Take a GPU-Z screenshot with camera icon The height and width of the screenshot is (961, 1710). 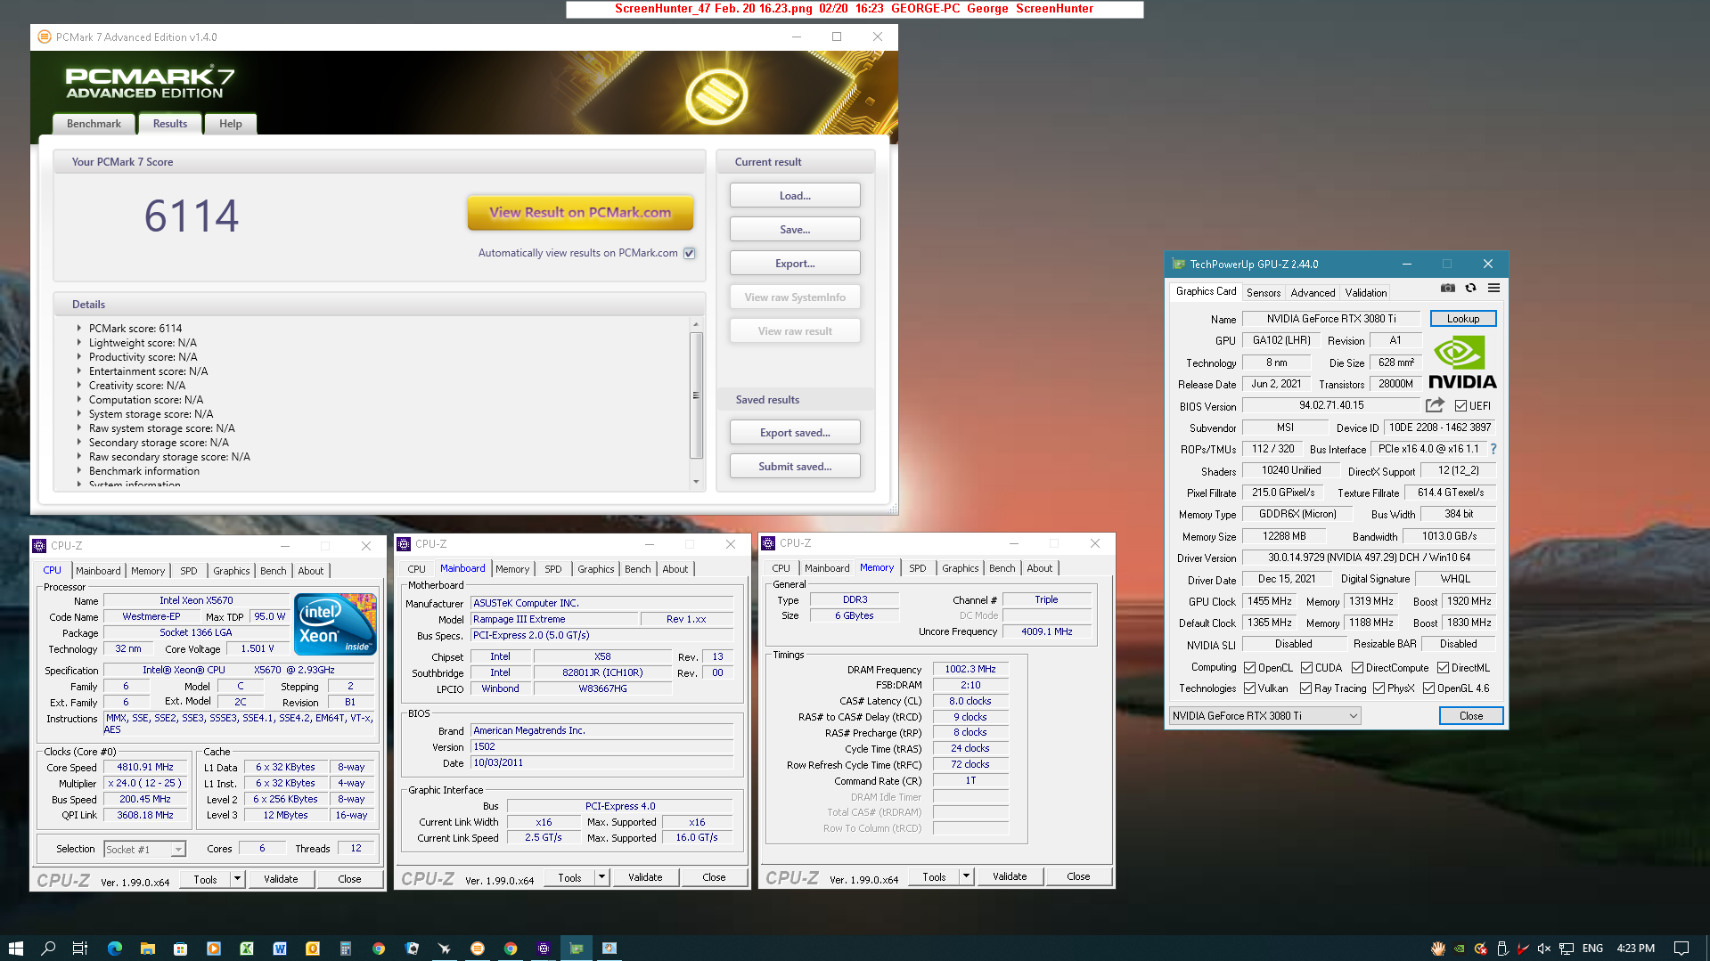click(x=1448, y=289)
